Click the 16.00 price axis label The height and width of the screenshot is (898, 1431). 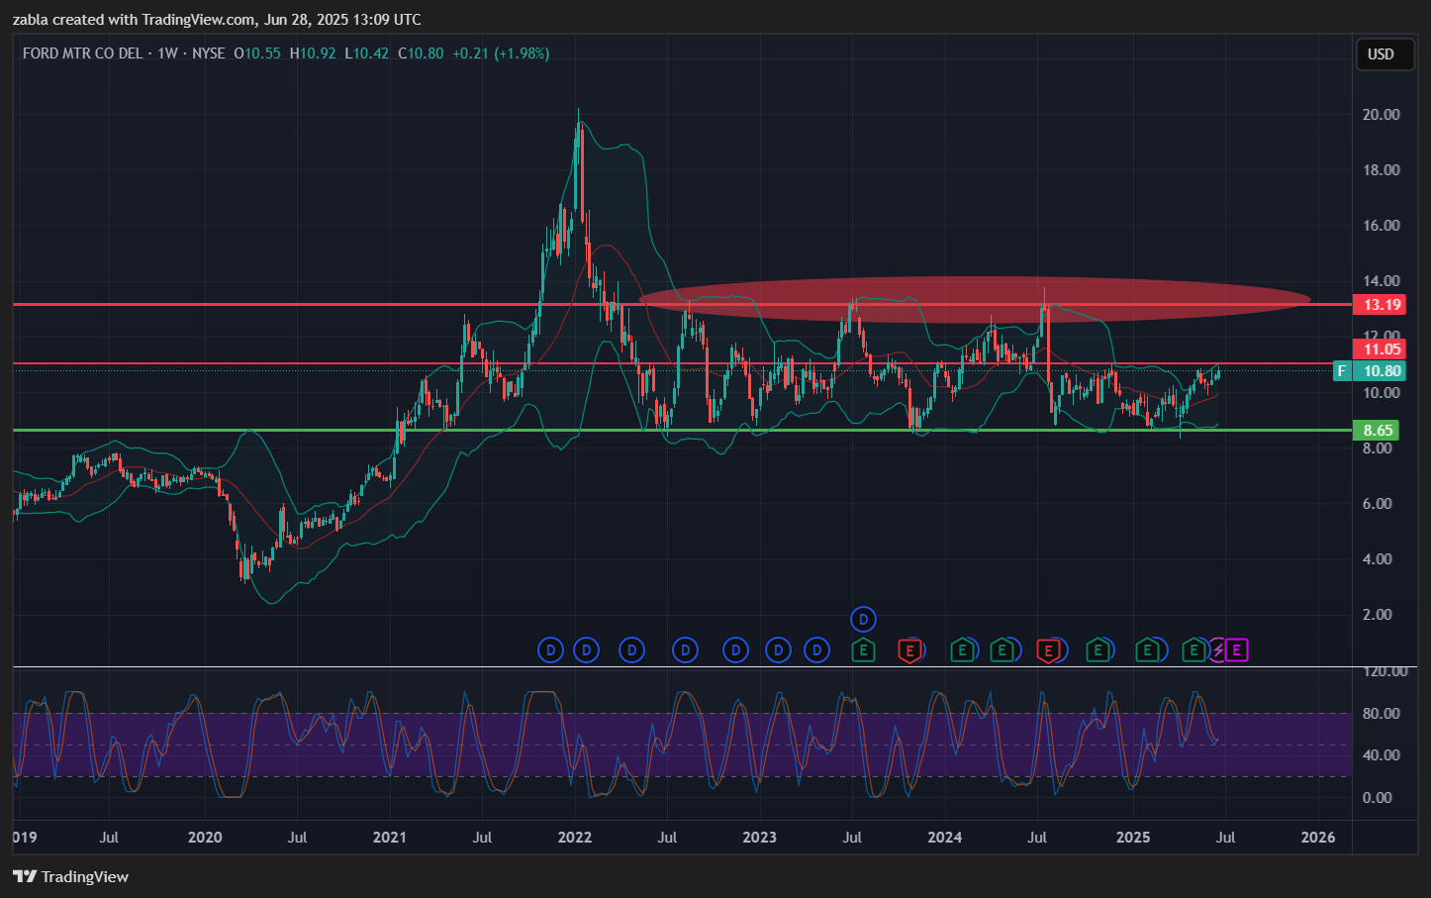point(1381,225)
